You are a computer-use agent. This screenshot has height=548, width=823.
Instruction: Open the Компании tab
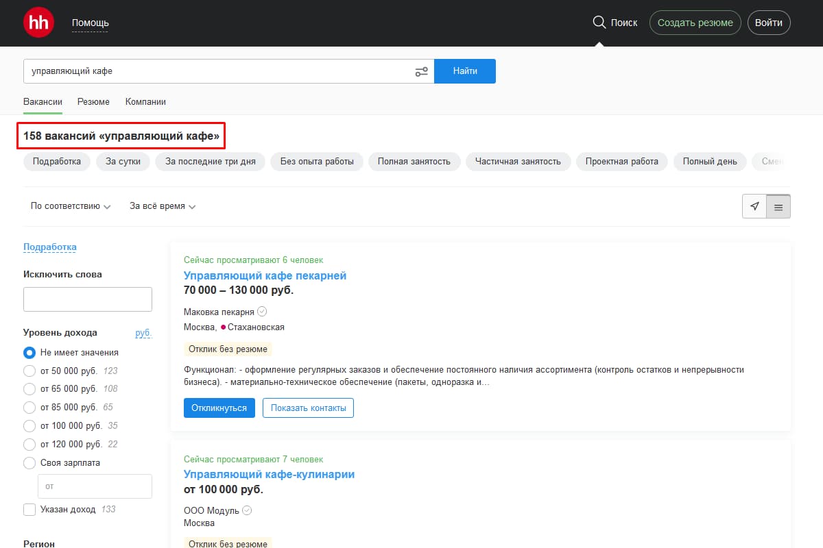pos(145,101)
